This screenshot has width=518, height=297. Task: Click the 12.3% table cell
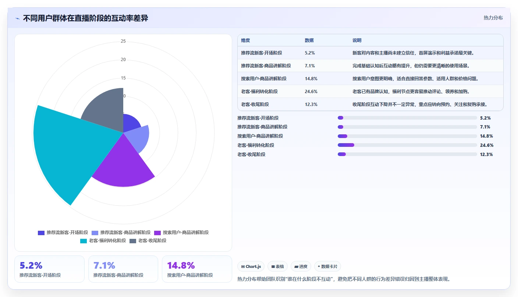[311, 105]
